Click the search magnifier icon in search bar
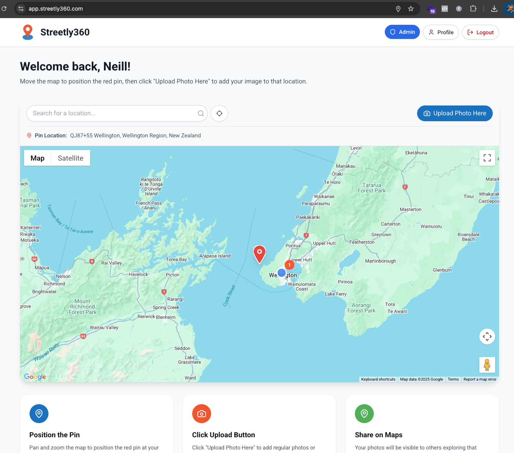Image resolution: width=514 pixels, height=453 pixels. click(201, 113)
